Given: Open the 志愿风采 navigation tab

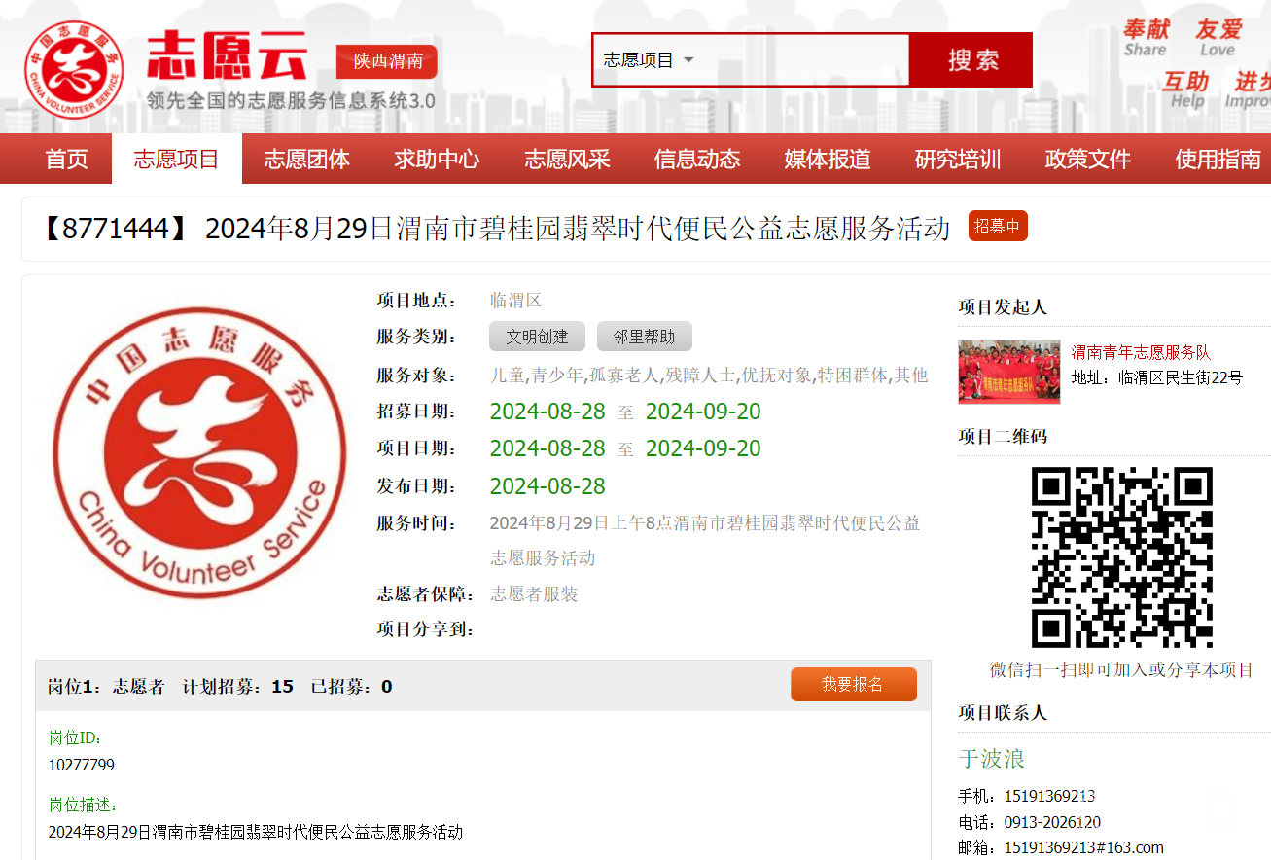Looking at the screenshot, I should (568, 160).
